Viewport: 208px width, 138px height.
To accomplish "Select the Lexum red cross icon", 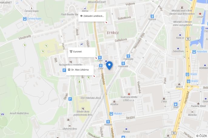I will tap(200, 14).
